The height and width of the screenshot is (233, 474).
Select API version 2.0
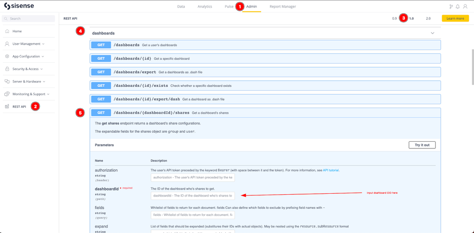click(428, 18)
